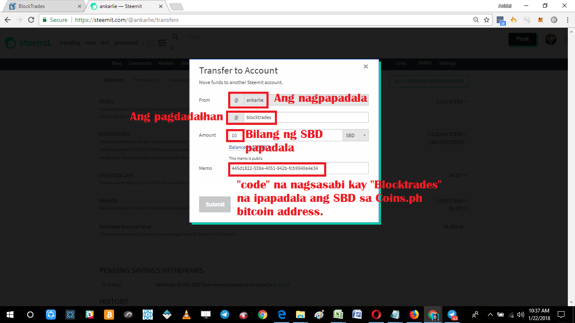This screenshot has width=575, height=323.
Task: Click the gray circle bars extension icon
Action: (x=554, y=20)
